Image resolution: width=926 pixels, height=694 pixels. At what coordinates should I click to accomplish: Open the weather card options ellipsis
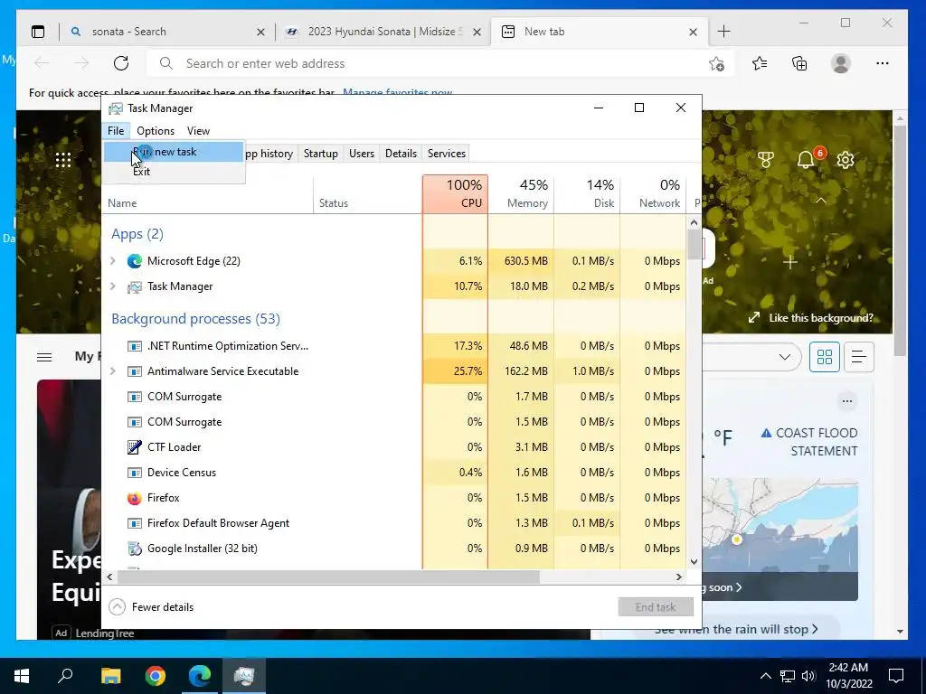pos(847,401)
